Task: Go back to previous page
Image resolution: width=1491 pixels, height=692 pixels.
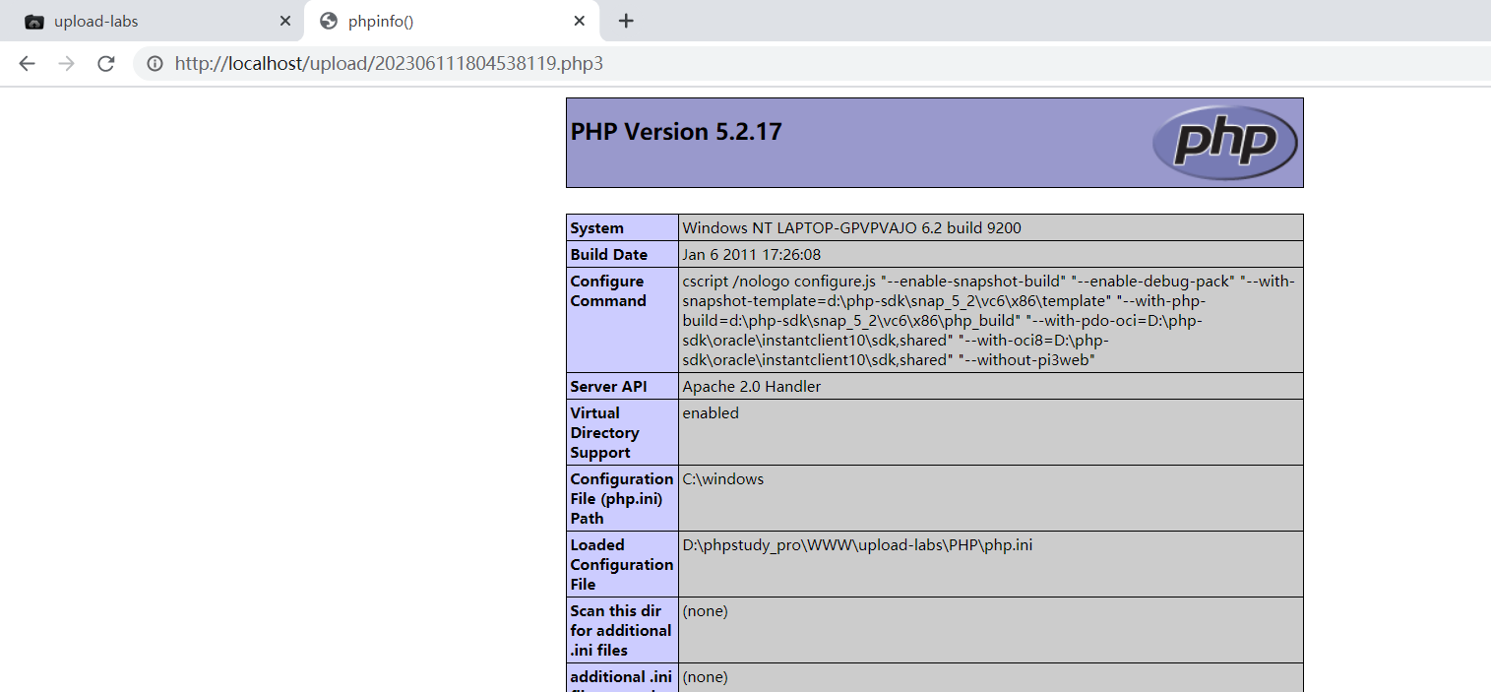Action: point(27,64)
